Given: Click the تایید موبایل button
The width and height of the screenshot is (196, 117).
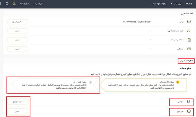Looking at the screenshot, I should [x=17, y=102].
